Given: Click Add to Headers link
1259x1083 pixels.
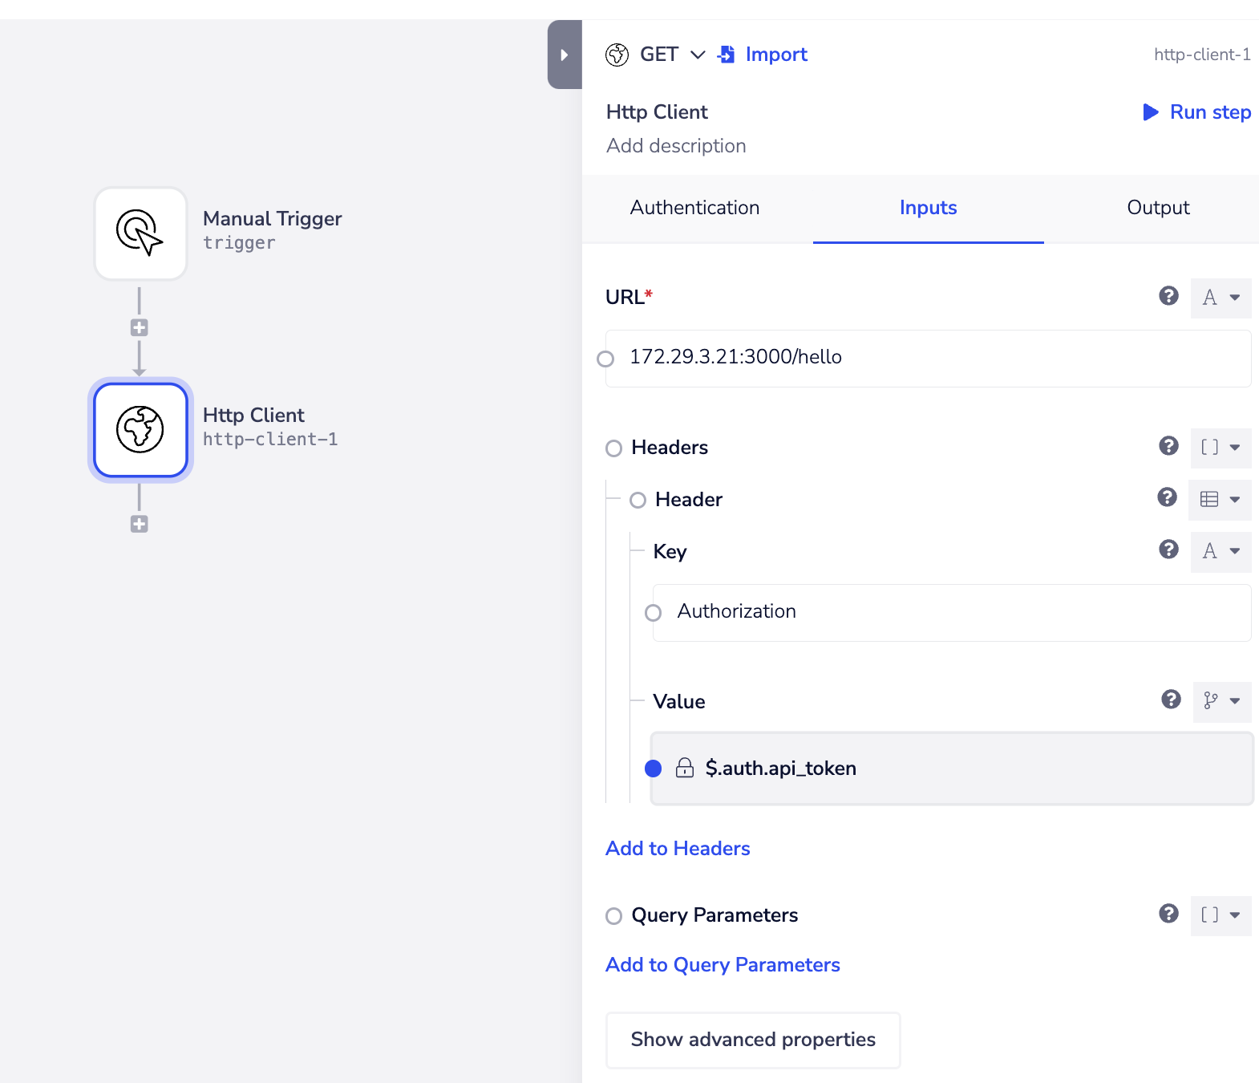Looking at the screenshot, I should coord(678,849).
